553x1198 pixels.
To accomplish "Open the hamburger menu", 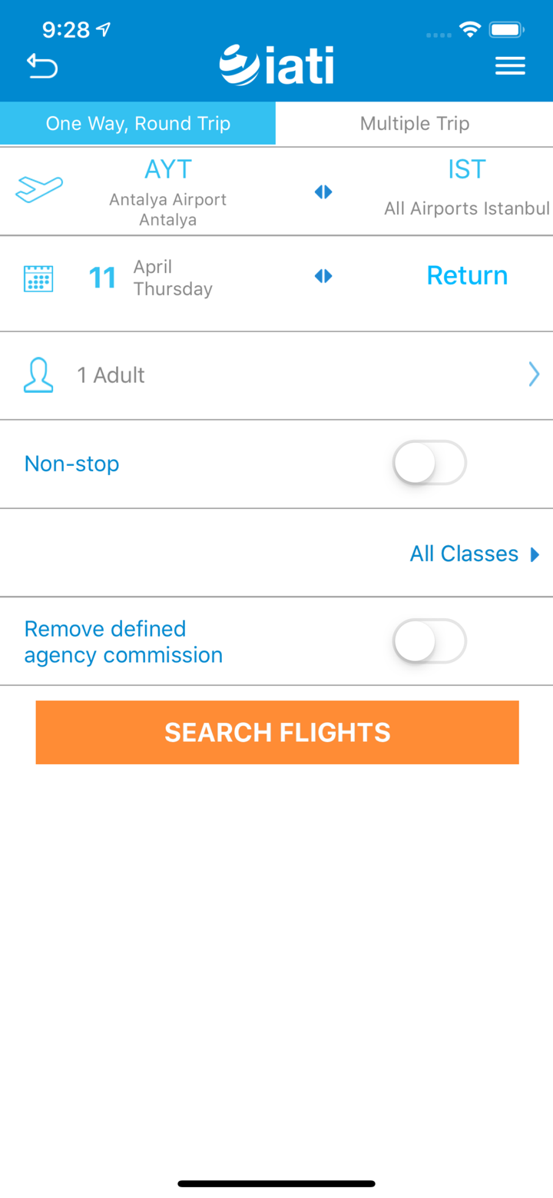I will click(510, 65).
